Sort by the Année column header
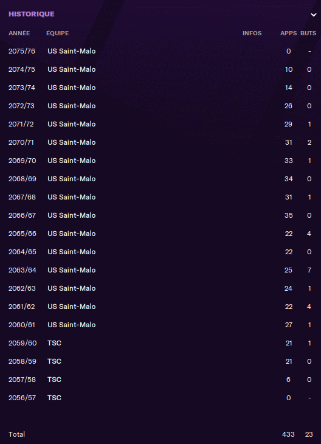Screen dimensions: 321x444 (19, 33)
